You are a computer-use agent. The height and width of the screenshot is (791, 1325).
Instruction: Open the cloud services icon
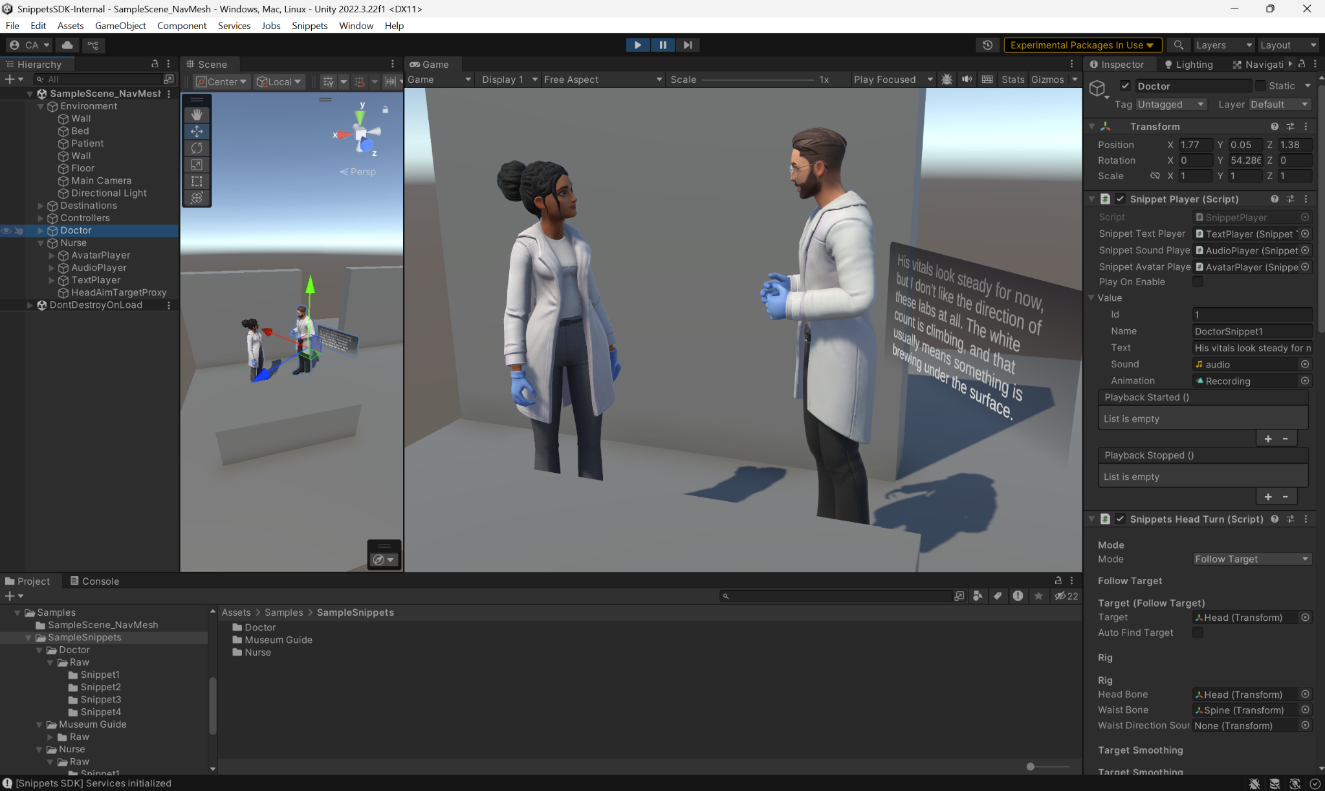click(x=67, y=45)
